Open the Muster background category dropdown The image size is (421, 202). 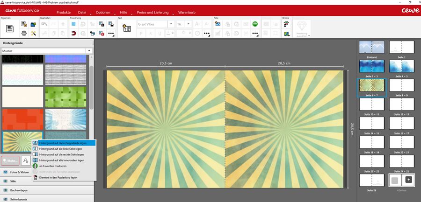88,51
